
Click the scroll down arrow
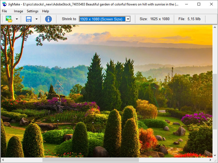215,155
